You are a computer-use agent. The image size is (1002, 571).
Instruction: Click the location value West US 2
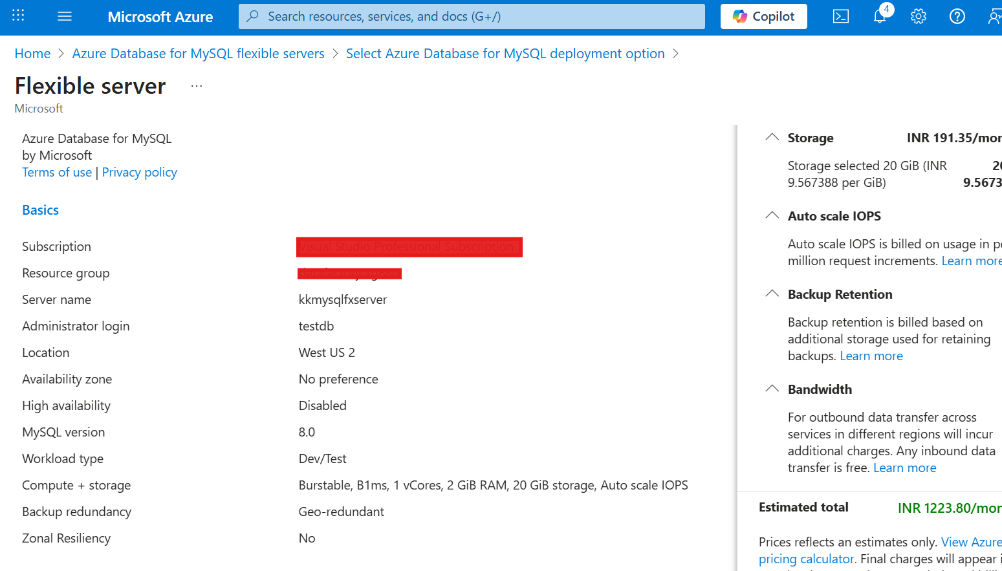point(327,352)
